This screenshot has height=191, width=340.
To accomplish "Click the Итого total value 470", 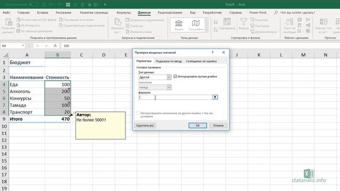I will click(58, 119).
